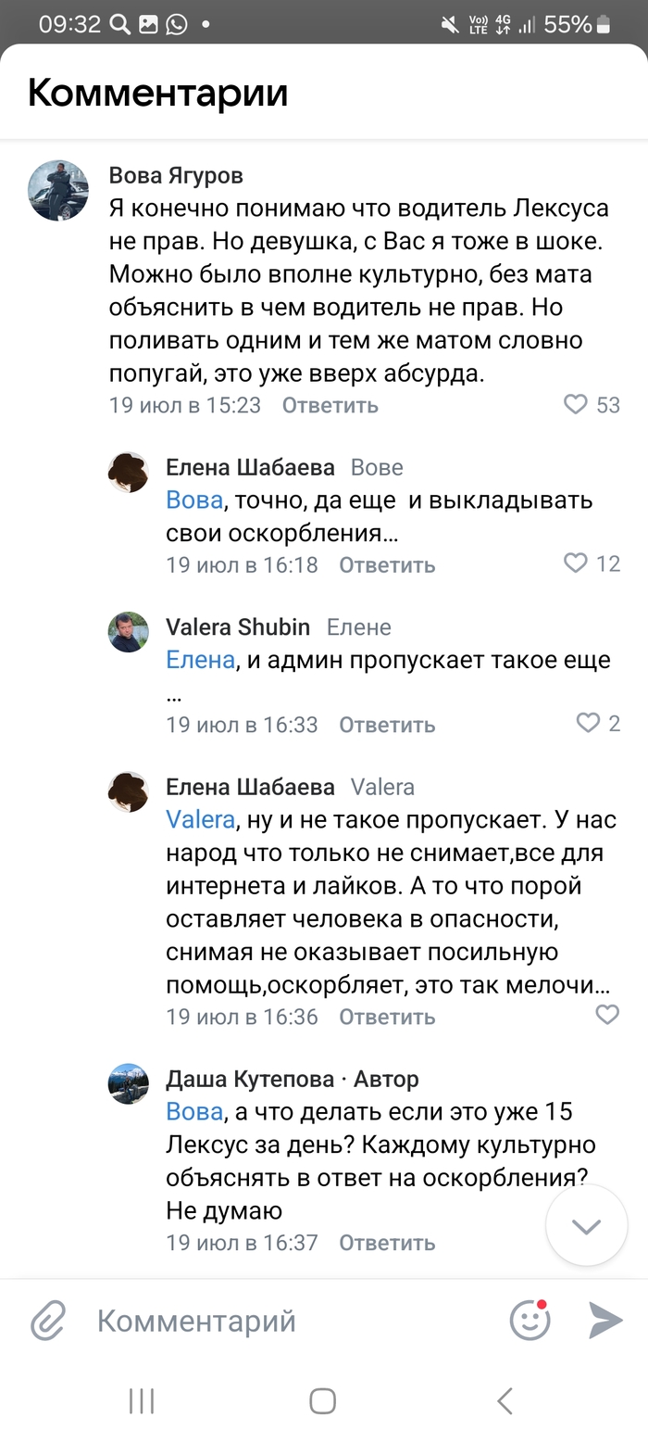
Task: Like Елена Шабаева's 16:36 reply
Action: (x=606, y=1015)
